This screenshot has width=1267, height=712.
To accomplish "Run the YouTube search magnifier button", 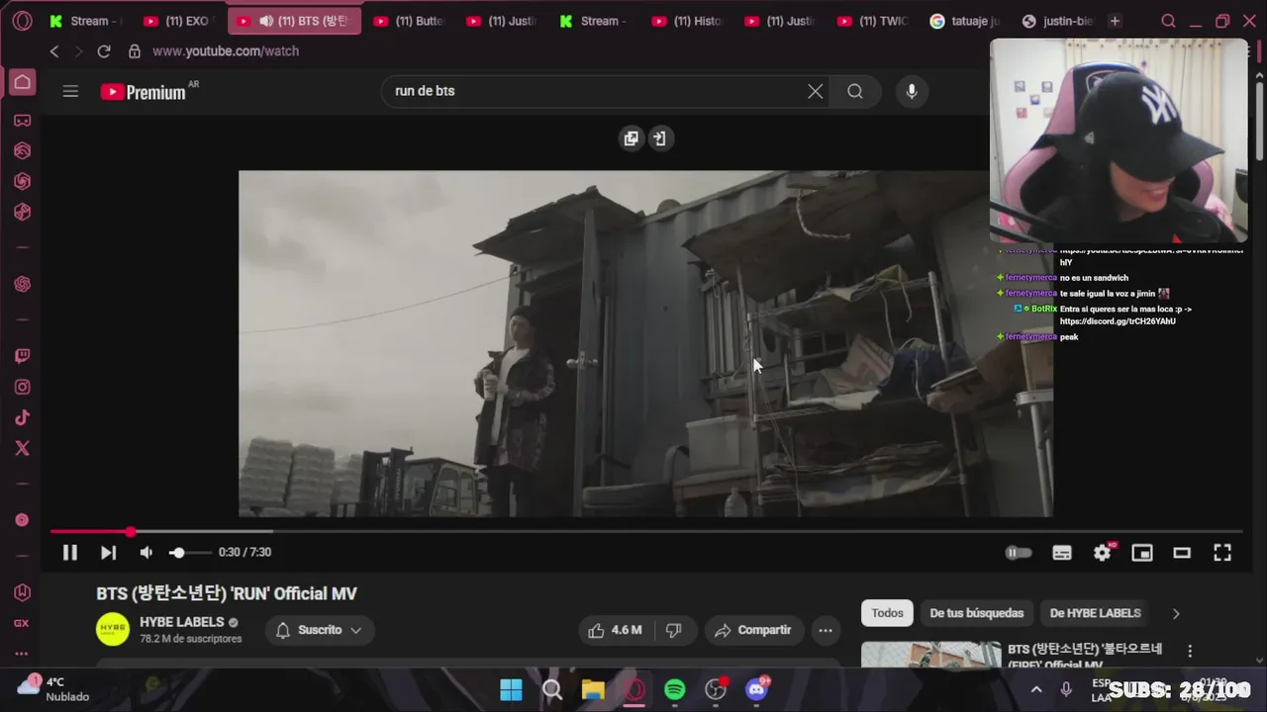I will (x=855, y=91).
